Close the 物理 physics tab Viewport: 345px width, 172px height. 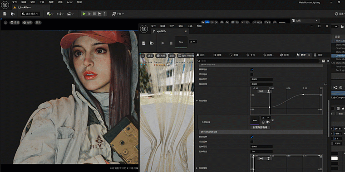[309, 55]
